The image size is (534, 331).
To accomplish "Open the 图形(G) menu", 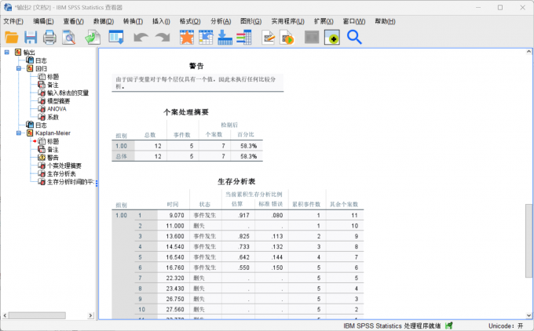I will tap(251, 21).
